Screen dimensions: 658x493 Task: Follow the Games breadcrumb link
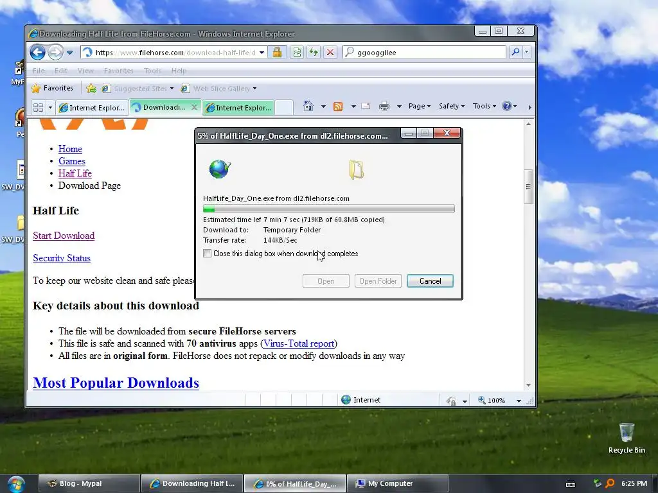point(72,161)
